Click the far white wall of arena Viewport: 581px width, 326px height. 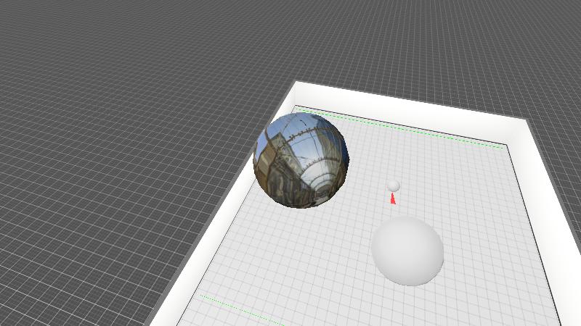pos(407,104)
